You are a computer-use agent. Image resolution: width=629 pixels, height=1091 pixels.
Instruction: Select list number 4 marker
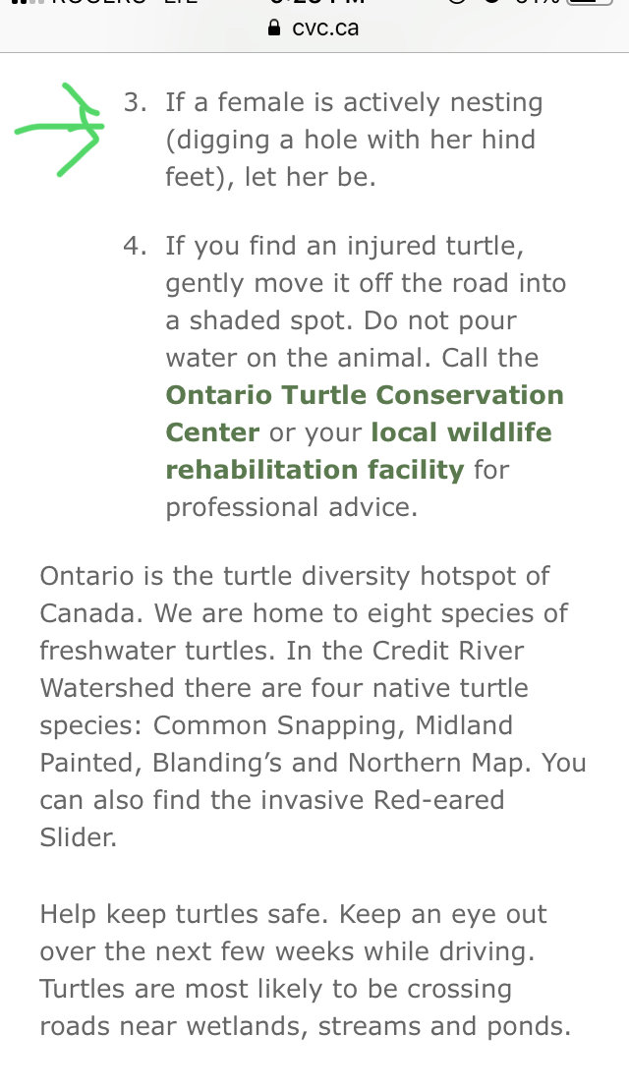(x=135, y=246)
